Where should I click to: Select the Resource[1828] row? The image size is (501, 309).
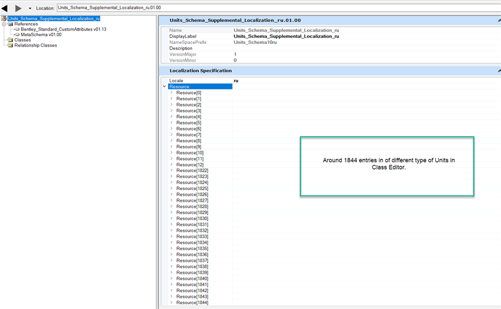coord(192,206)
